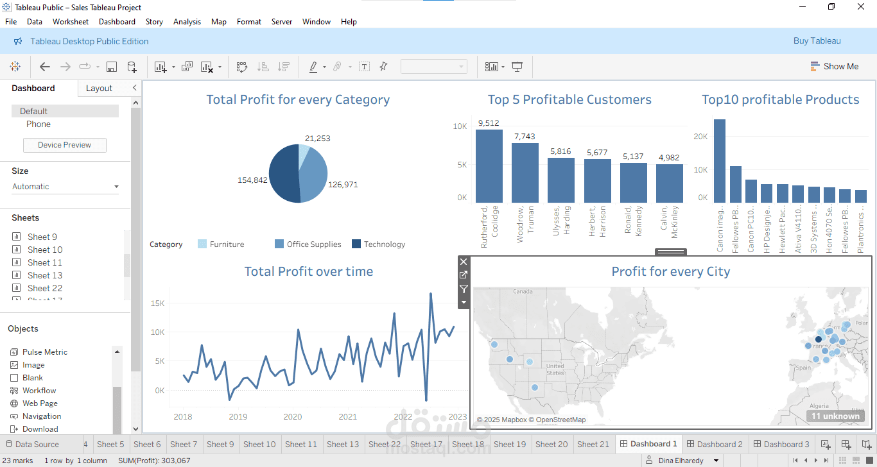Collapse the side pane with the chevron

point(134,88)
